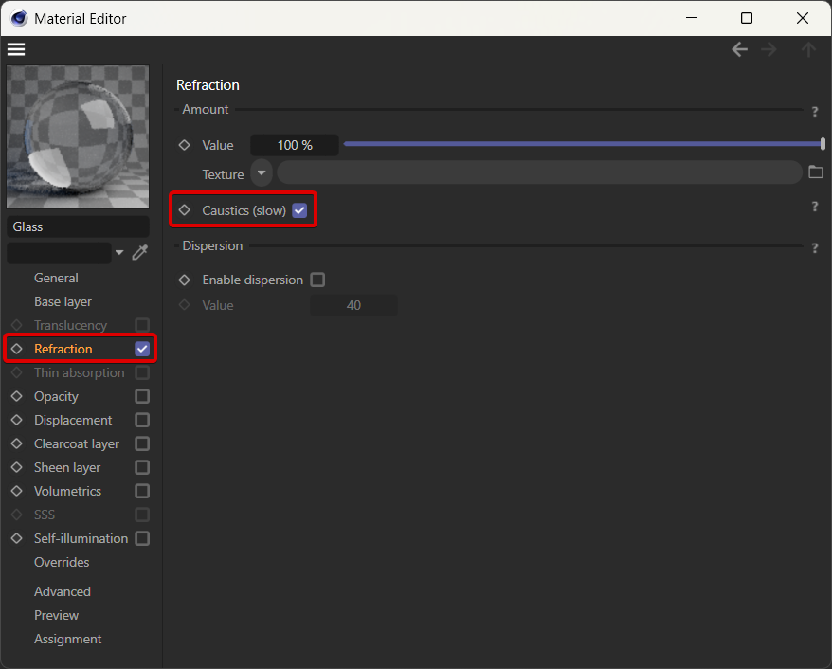Click the Dispersion section help question mark
832x669 pixels.
pos(815,248)
